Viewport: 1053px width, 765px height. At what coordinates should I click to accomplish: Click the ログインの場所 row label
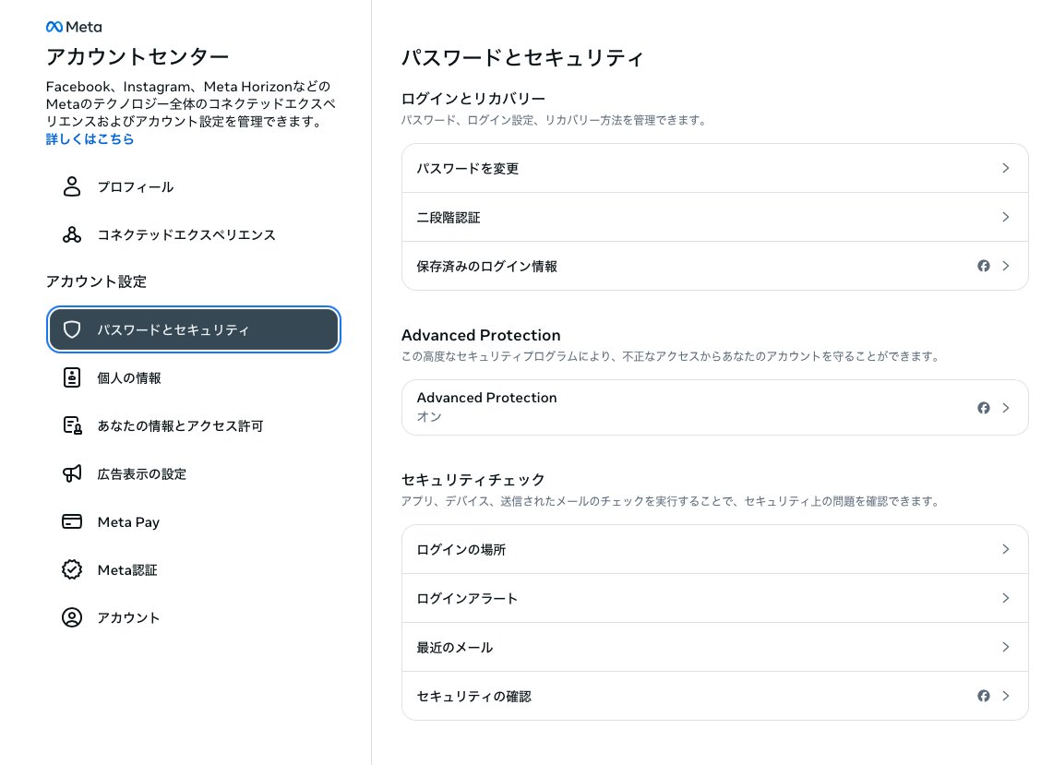tap(461, 550)
